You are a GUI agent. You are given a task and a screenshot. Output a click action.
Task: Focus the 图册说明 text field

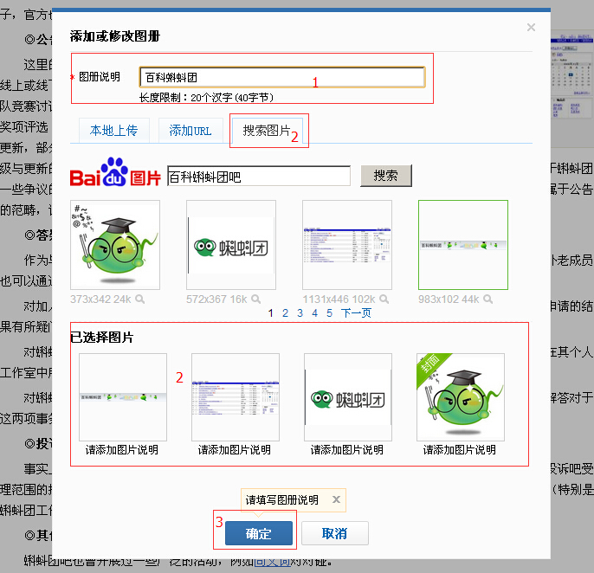pyautogui.click(x=281, y=77)
